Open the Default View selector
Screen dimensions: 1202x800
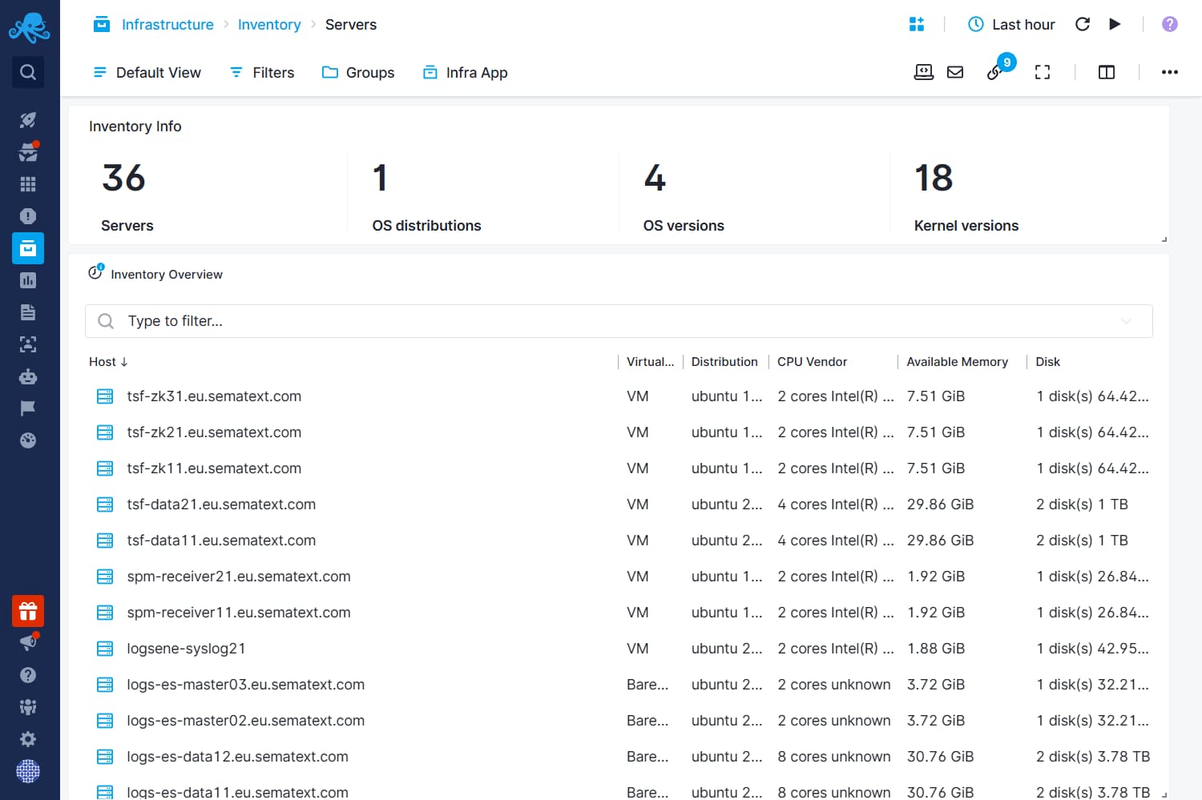[x=147, y=72]
